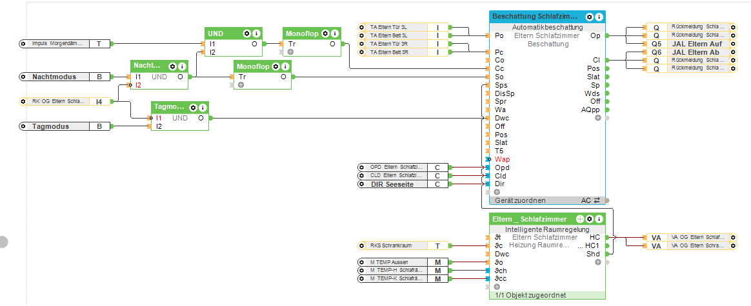Screen dimensions: 751x306
Task: Open info on Beschattung Schlafzimmer block
Action: (x=599, y=17)
